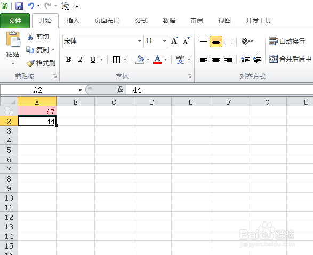Activate the Format Painter brush
The image size is (313, 255).
(x=30, y=63)
